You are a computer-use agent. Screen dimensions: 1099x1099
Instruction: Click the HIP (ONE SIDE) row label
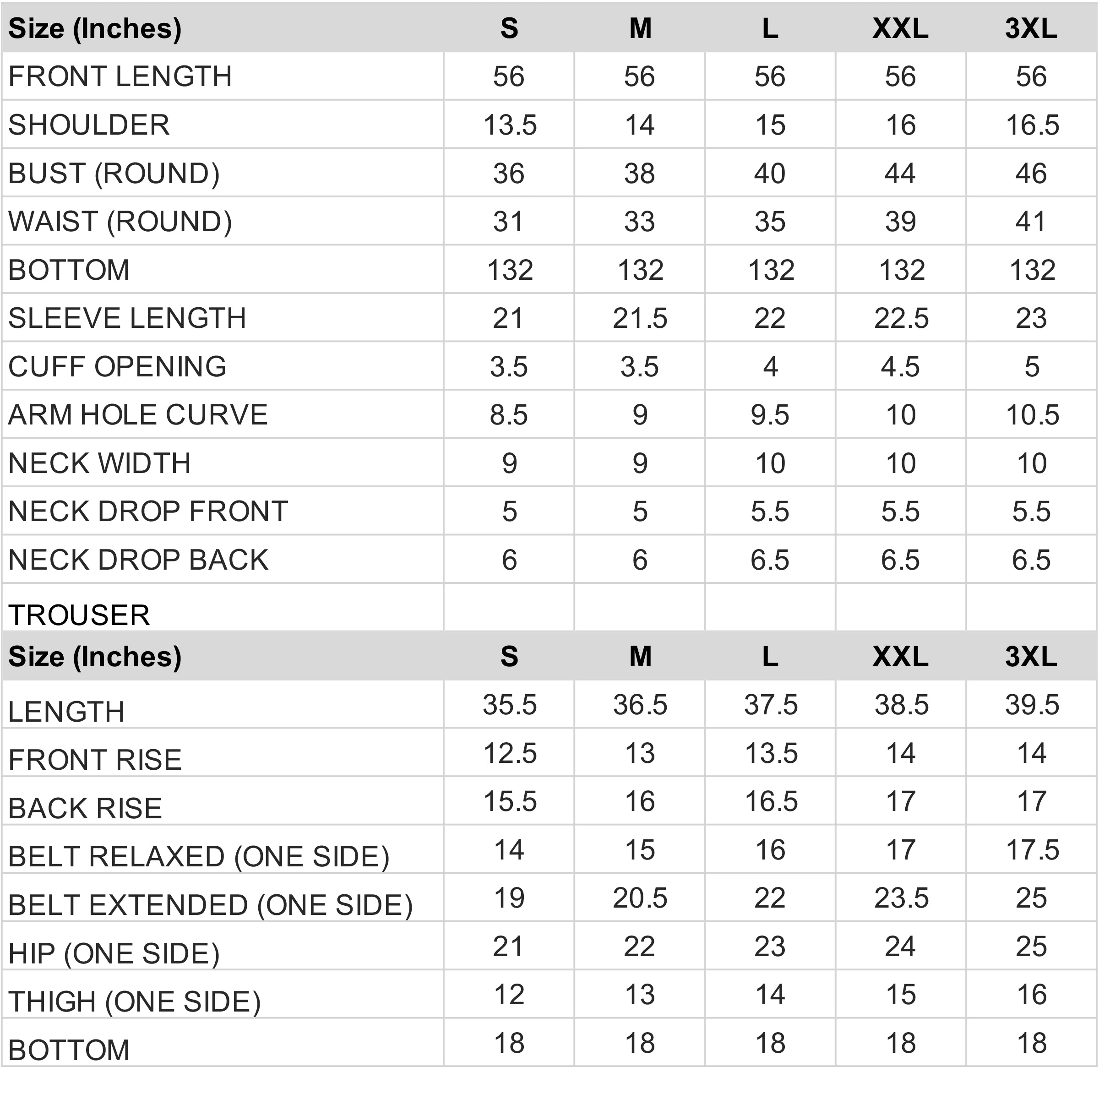(x=114, y=953)
